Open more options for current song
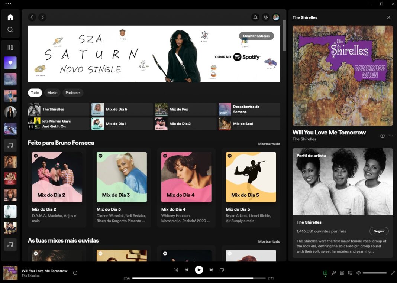The height and width of the screenshot is (283, 397). click(x=391, y=136)
